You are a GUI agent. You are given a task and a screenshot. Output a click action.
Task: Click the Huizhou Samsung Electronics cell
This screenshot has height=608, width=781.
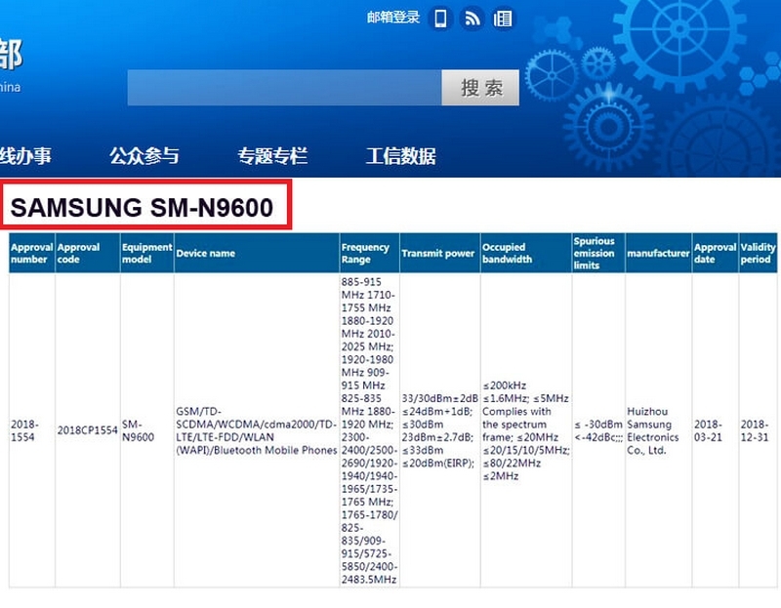[658, 430]
